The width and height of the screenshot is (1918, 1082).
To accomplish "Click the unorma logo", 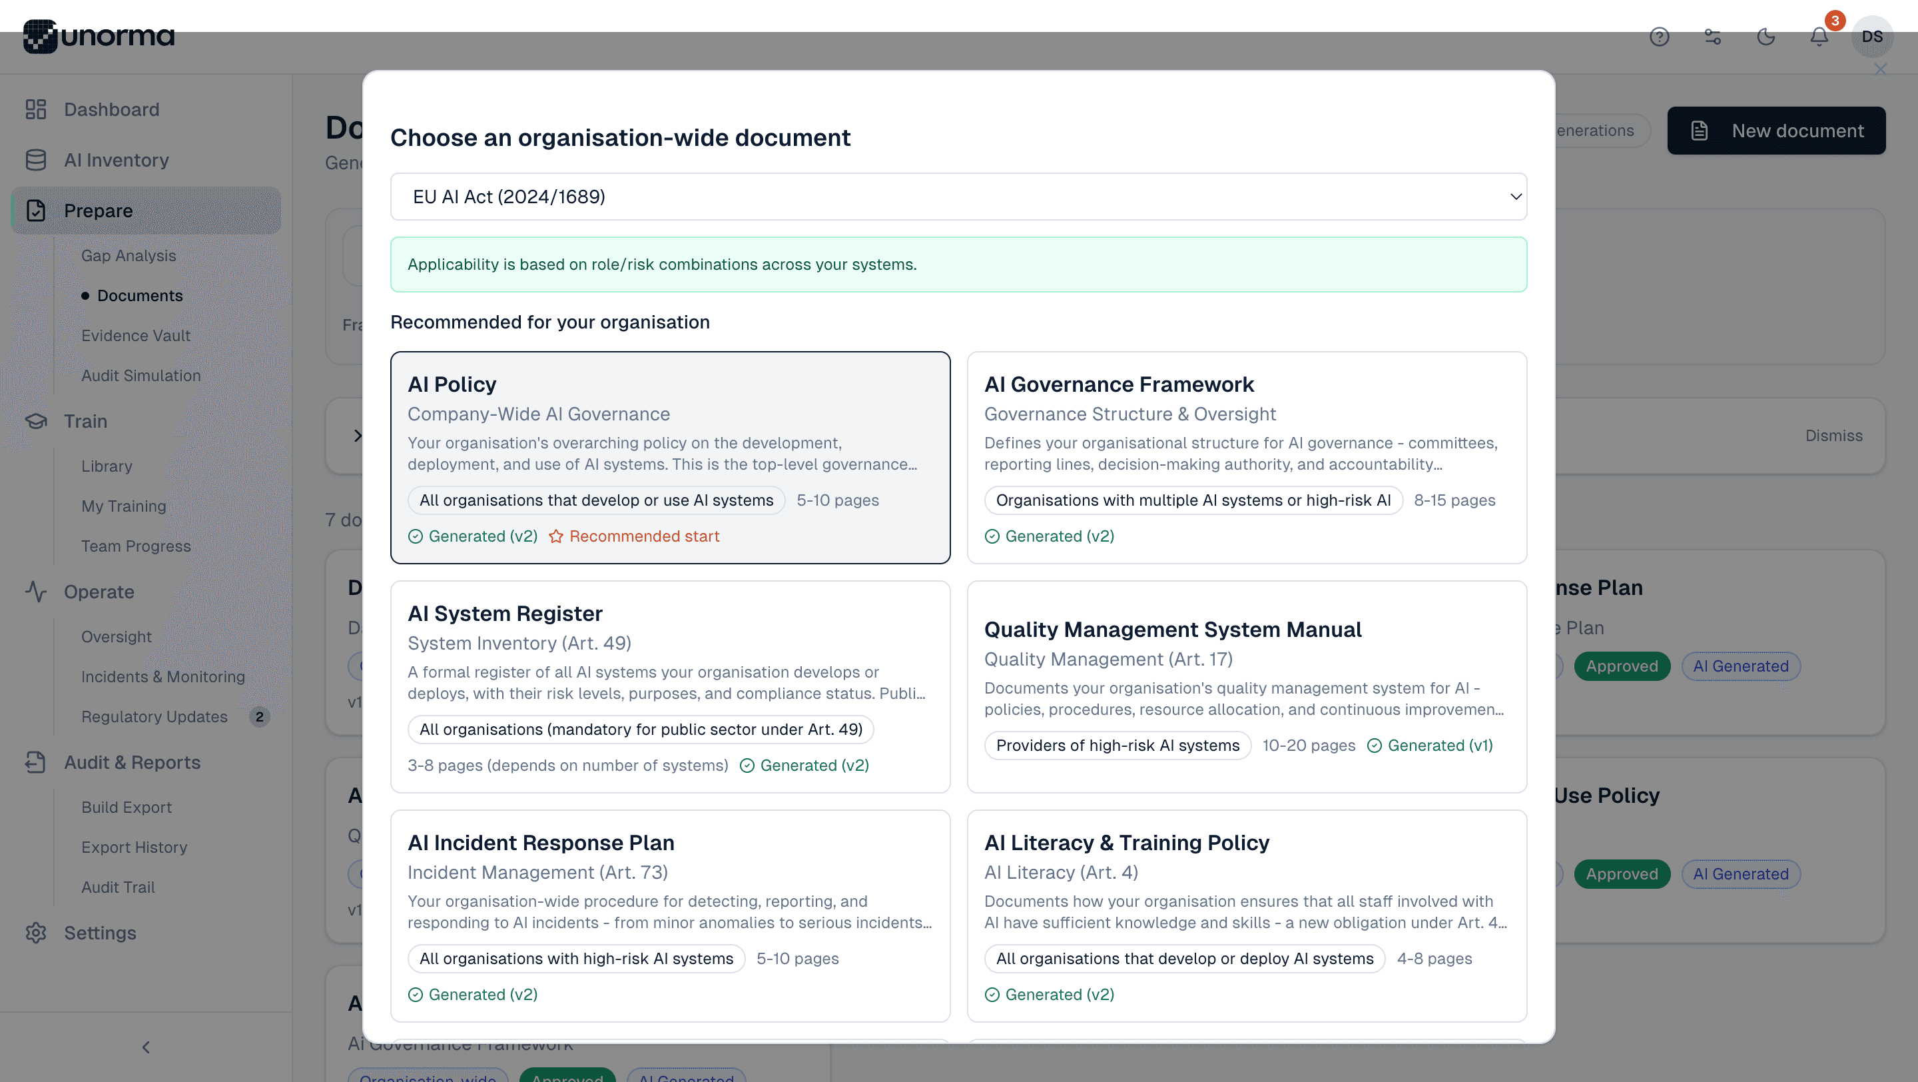I will click(x=99, y=36).
